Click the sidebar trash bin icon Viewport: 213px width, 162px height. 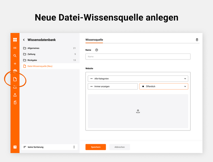click(x=15, y=103)
